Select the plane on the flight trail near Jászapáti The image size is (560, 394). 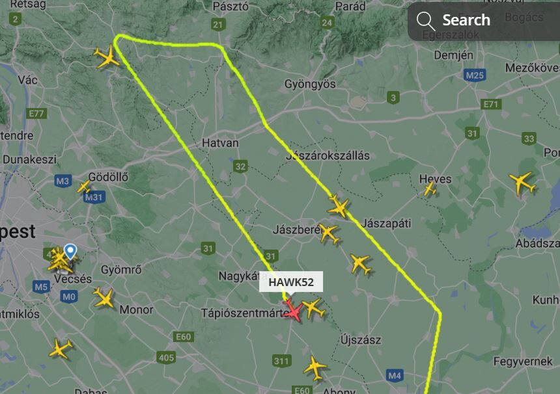click(338, 205)
